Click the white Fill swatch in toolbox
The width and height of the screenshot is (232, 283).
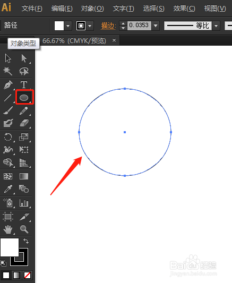coord(10,247)
